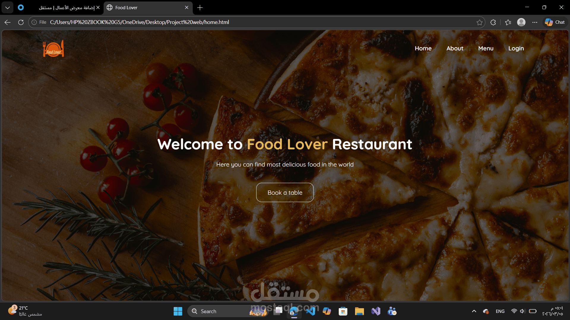Expand hidden system tray icons
The width and height of the screenshot is (570, 320).
(474, 311)
